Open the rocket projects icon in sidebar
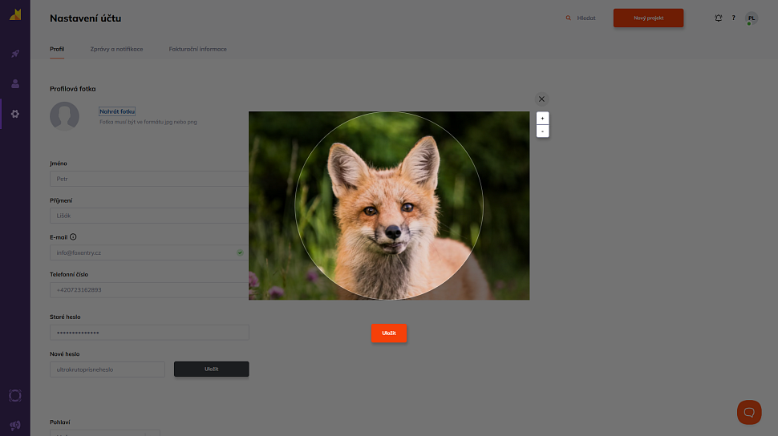The image size is (778, 436). (15, 53)
